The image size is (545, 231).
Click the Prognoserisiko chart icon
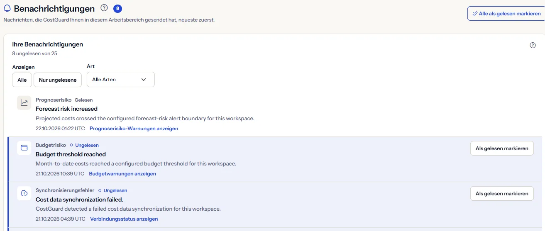[x=24, y=103]
